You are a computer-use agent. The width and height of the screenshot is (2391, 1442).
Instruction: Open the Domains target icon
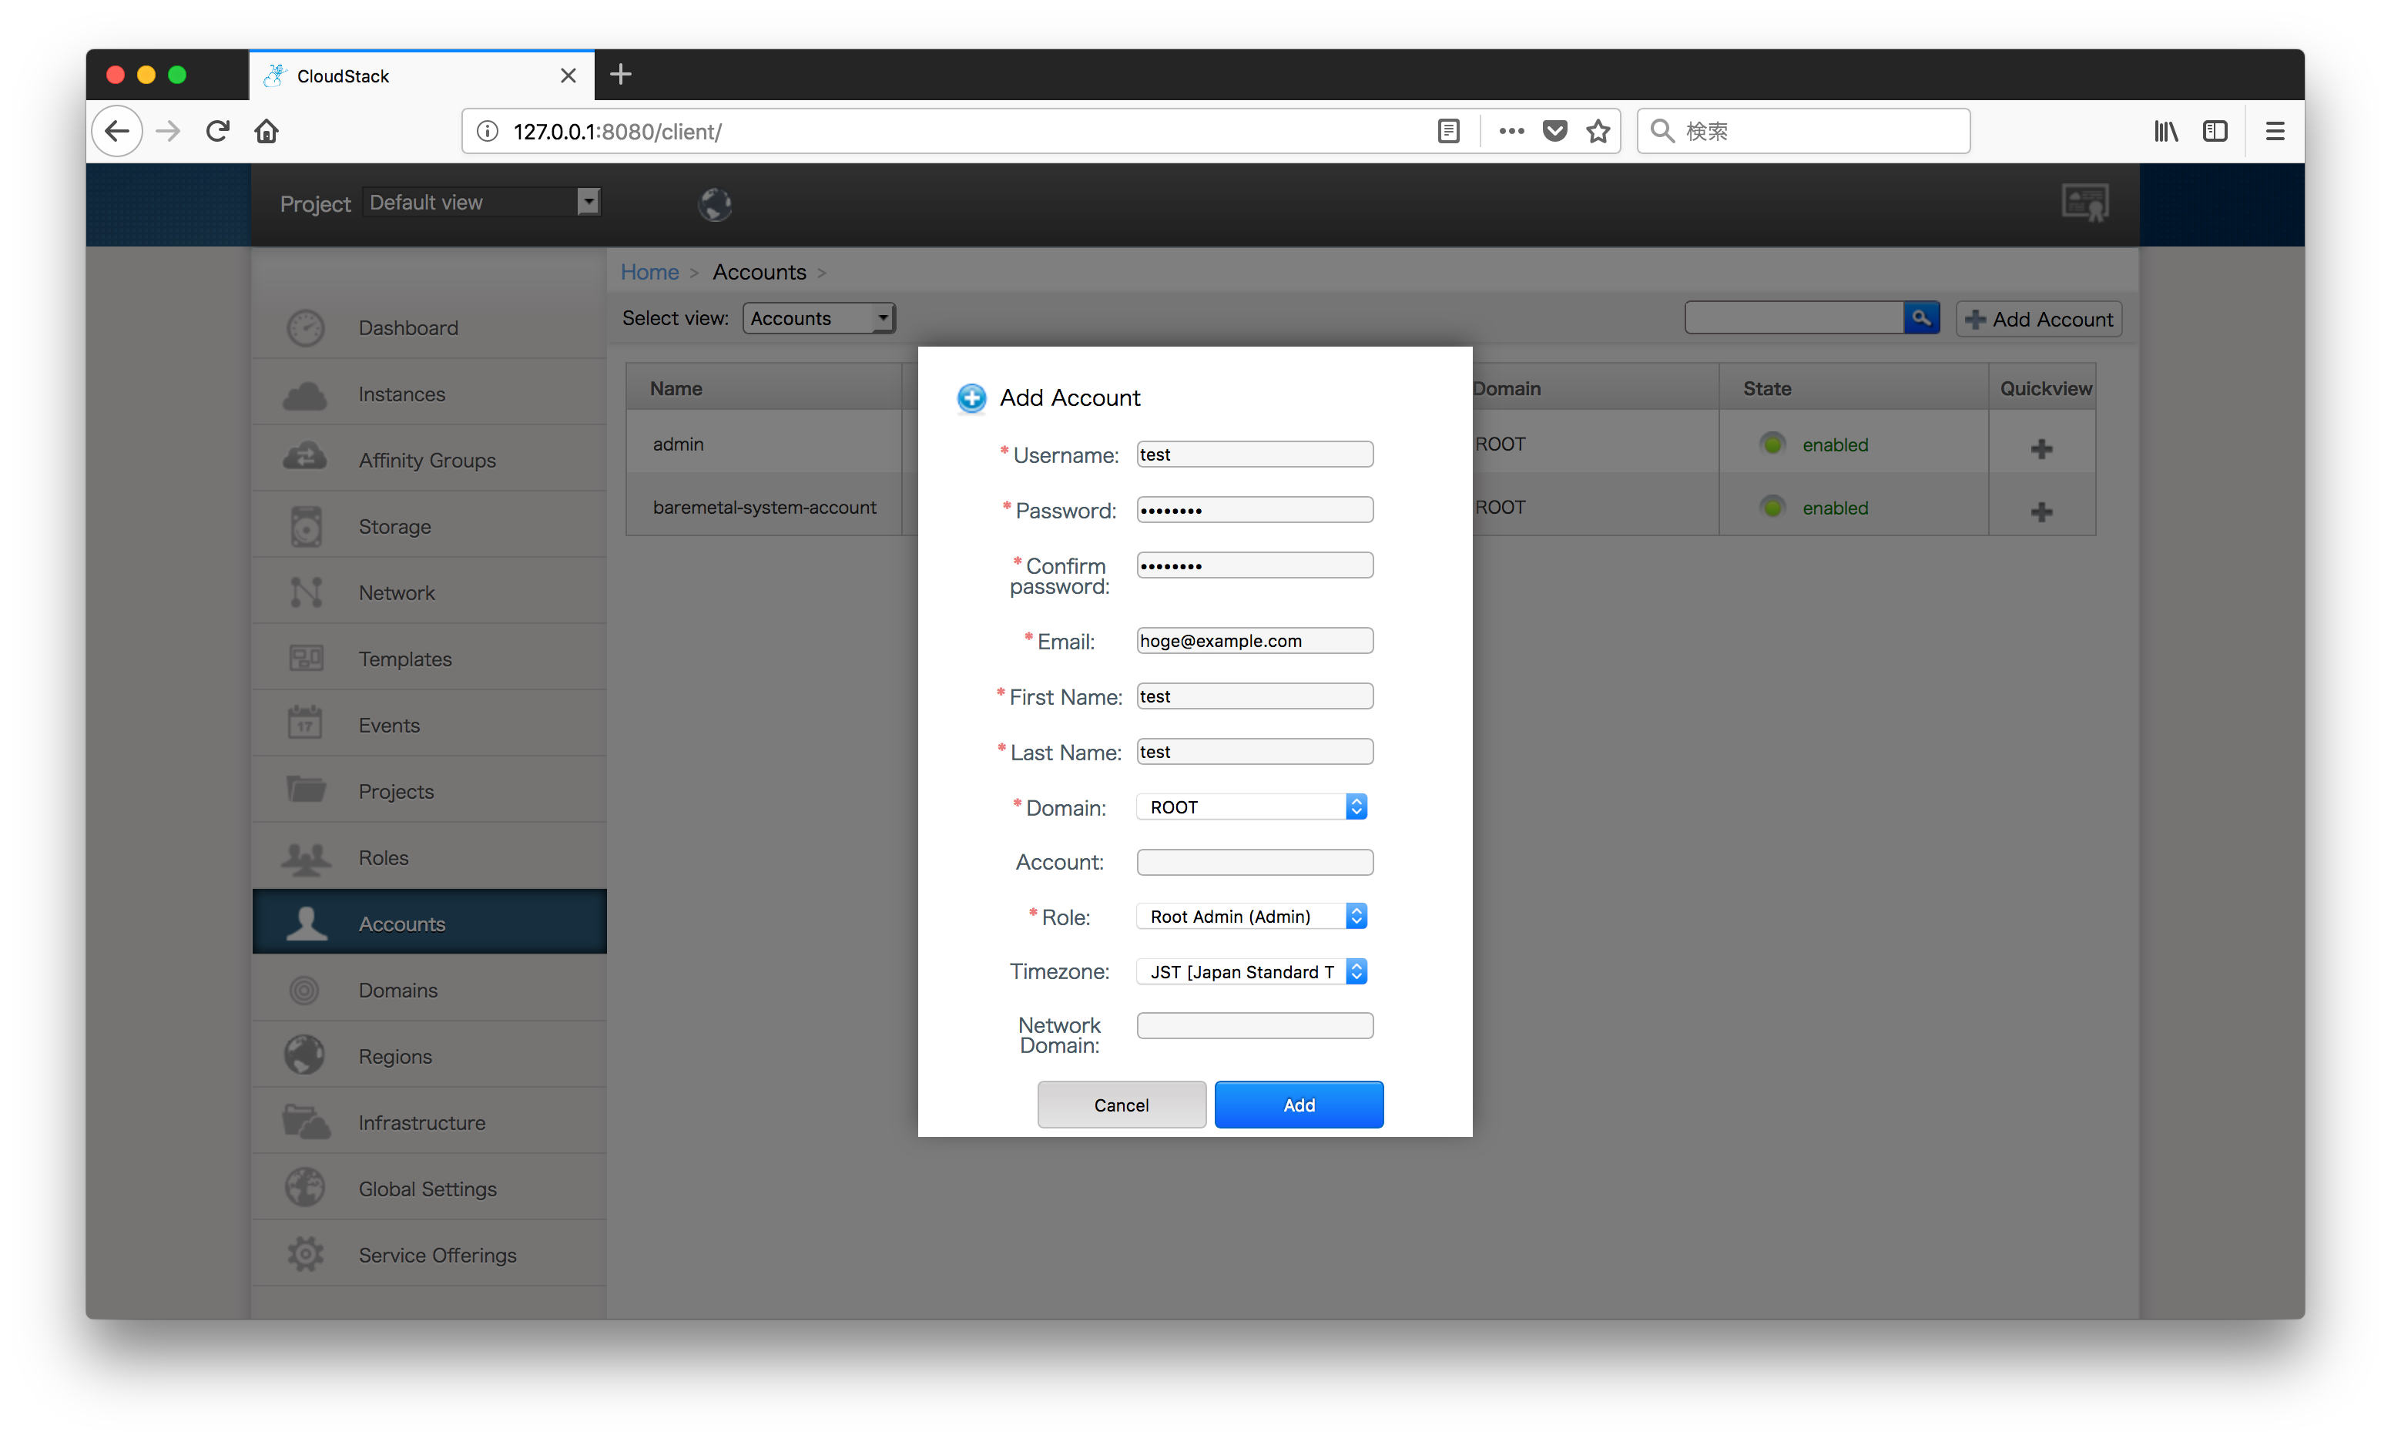coord(305,991)
